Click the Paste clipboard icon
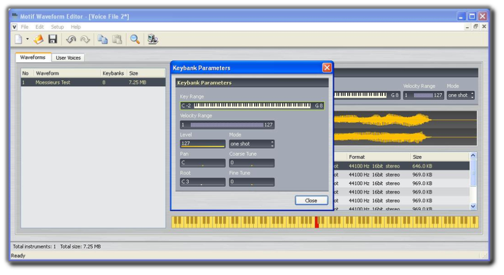Image resolution: width=504 pixels, height=275 pixels. [x=117, y=39]
